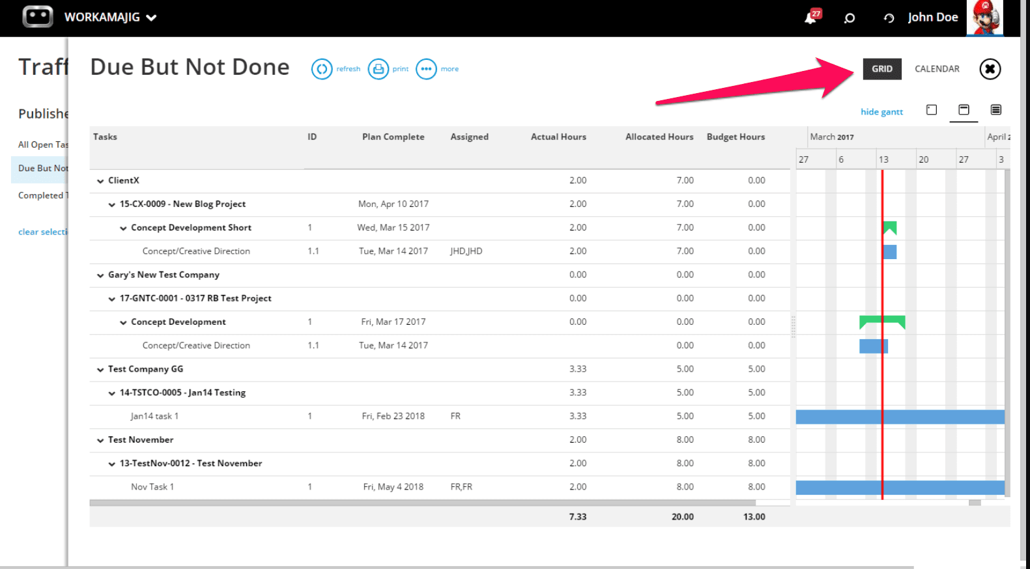The width and height of the screenshot is (1030, 569).
Task: Open the more options ellipsis icon
Action: 426,69
